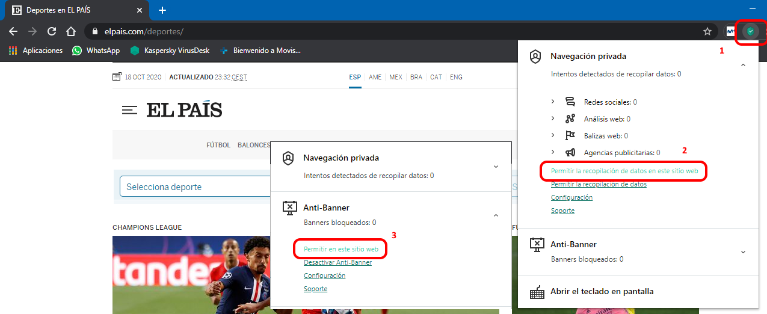Click the on-screen keyboard icon

537,292
